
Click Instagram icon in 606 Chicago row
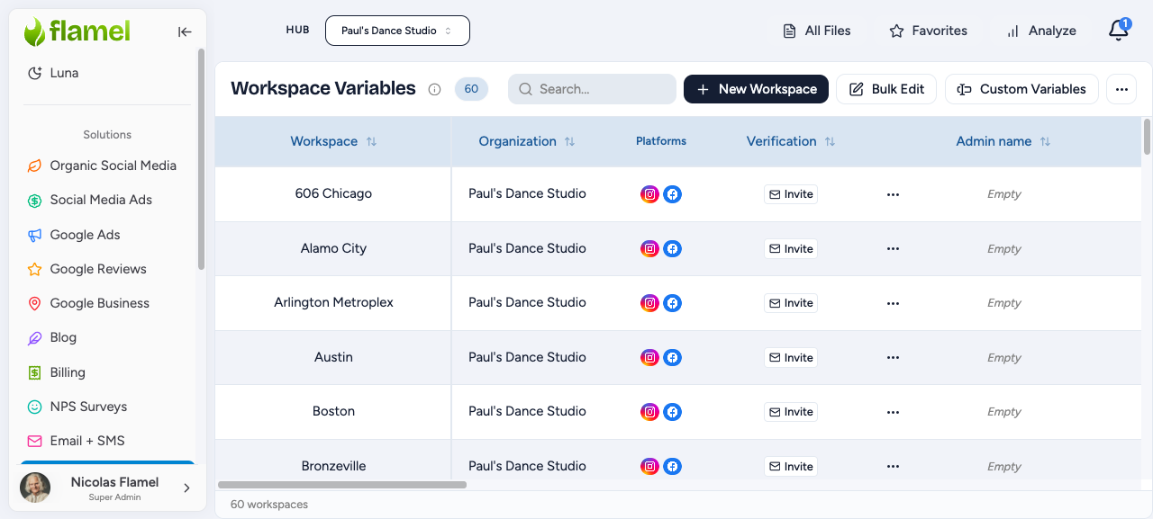(649, 194)
